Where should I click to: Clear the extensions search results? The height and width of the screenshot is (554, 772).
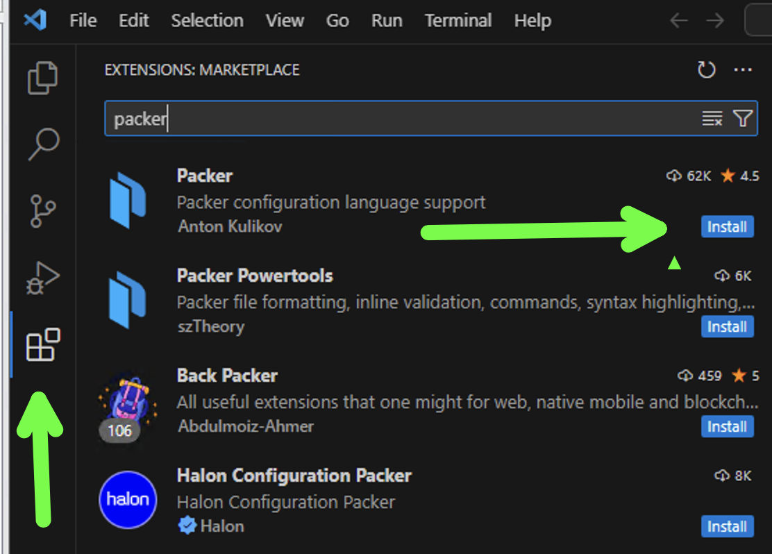pyautogui.click(x=712, y=118)
